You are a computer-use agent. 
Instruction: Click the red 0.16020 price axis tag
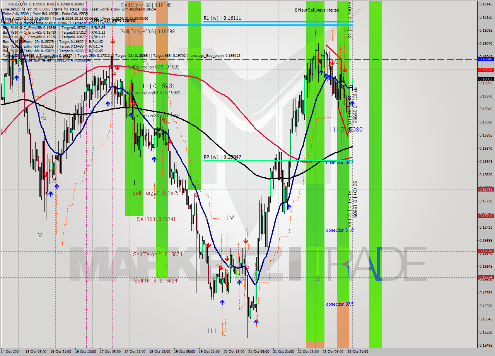pyautogui.click(x=486, y=70)
